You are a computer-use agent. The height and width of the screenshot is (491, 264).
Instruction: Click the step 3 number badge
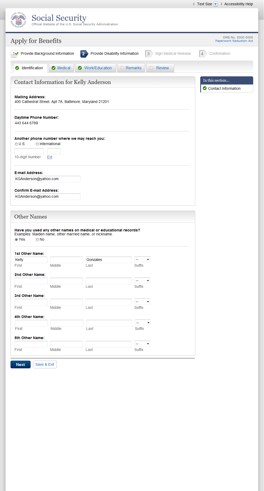[x=149, y=54]
